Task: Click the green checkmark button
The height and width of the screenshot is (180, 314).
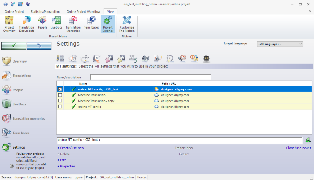Action: coord(14,46)
